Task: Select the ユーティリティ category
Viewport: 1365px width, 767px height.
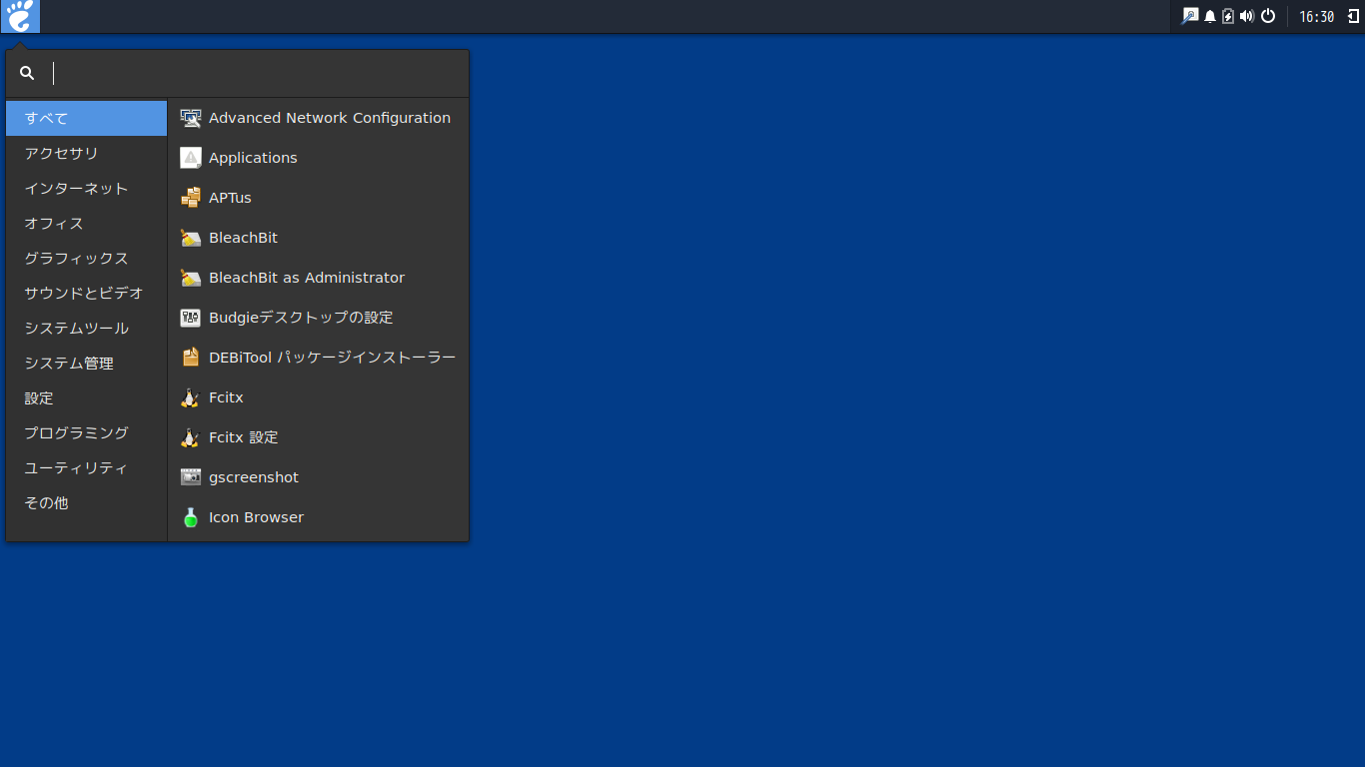Action: 87,467
